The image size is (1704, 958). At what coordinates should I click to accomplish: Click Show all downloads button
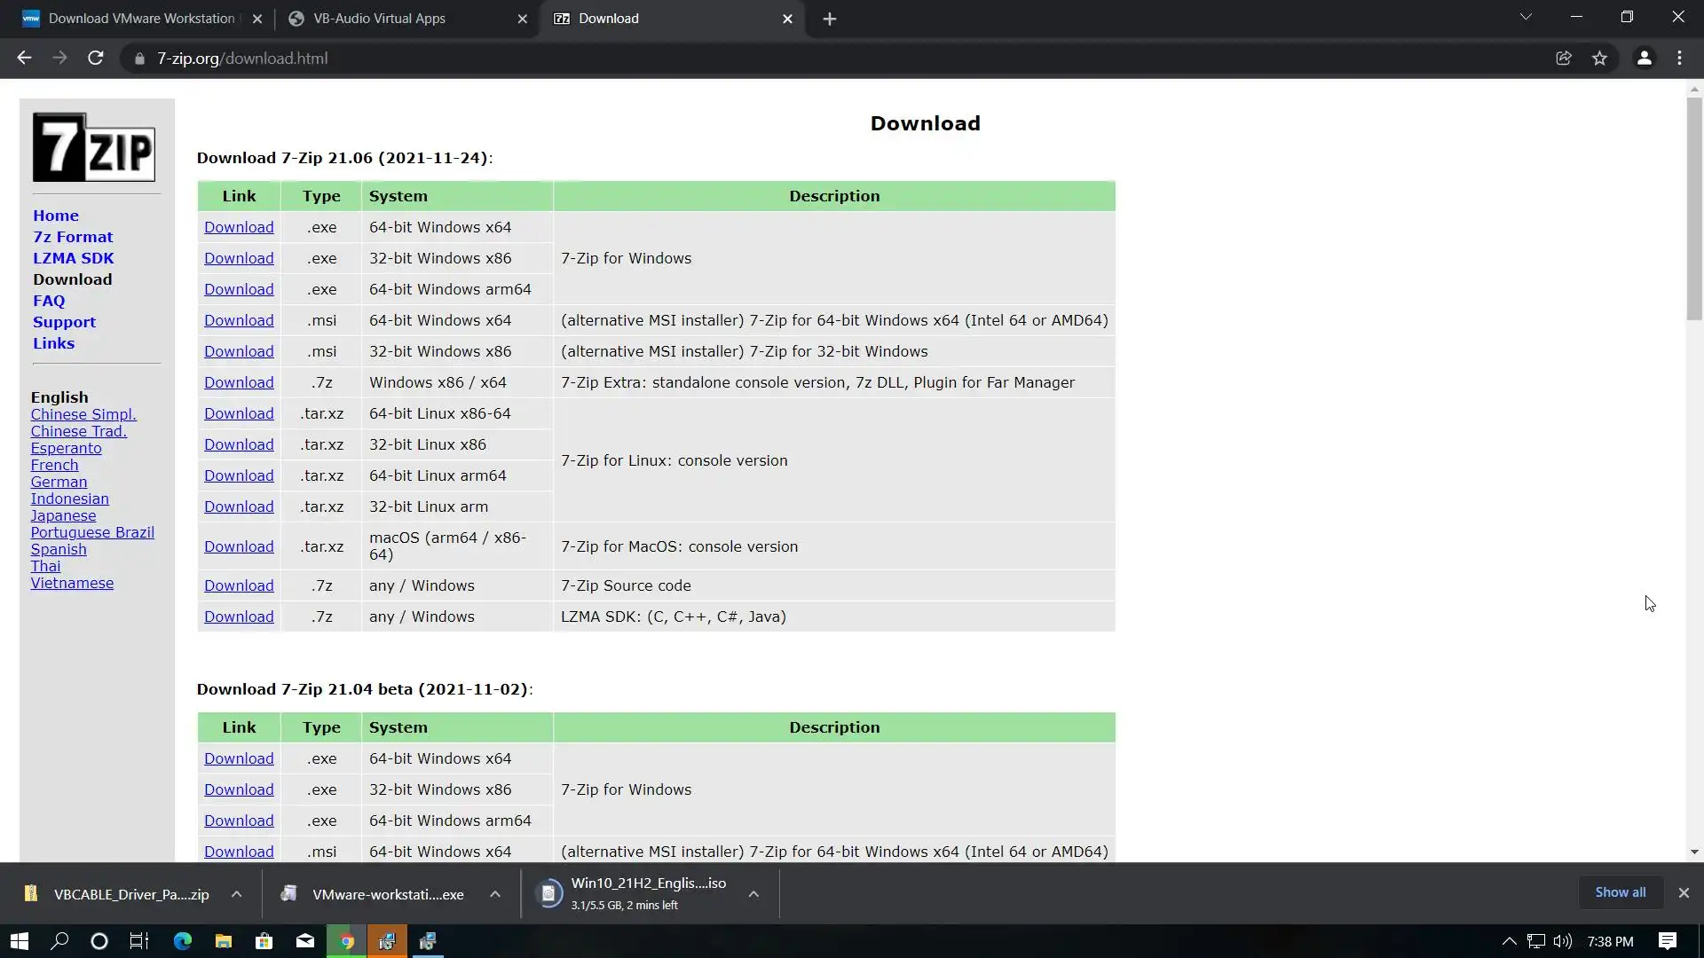[1620, 892]
